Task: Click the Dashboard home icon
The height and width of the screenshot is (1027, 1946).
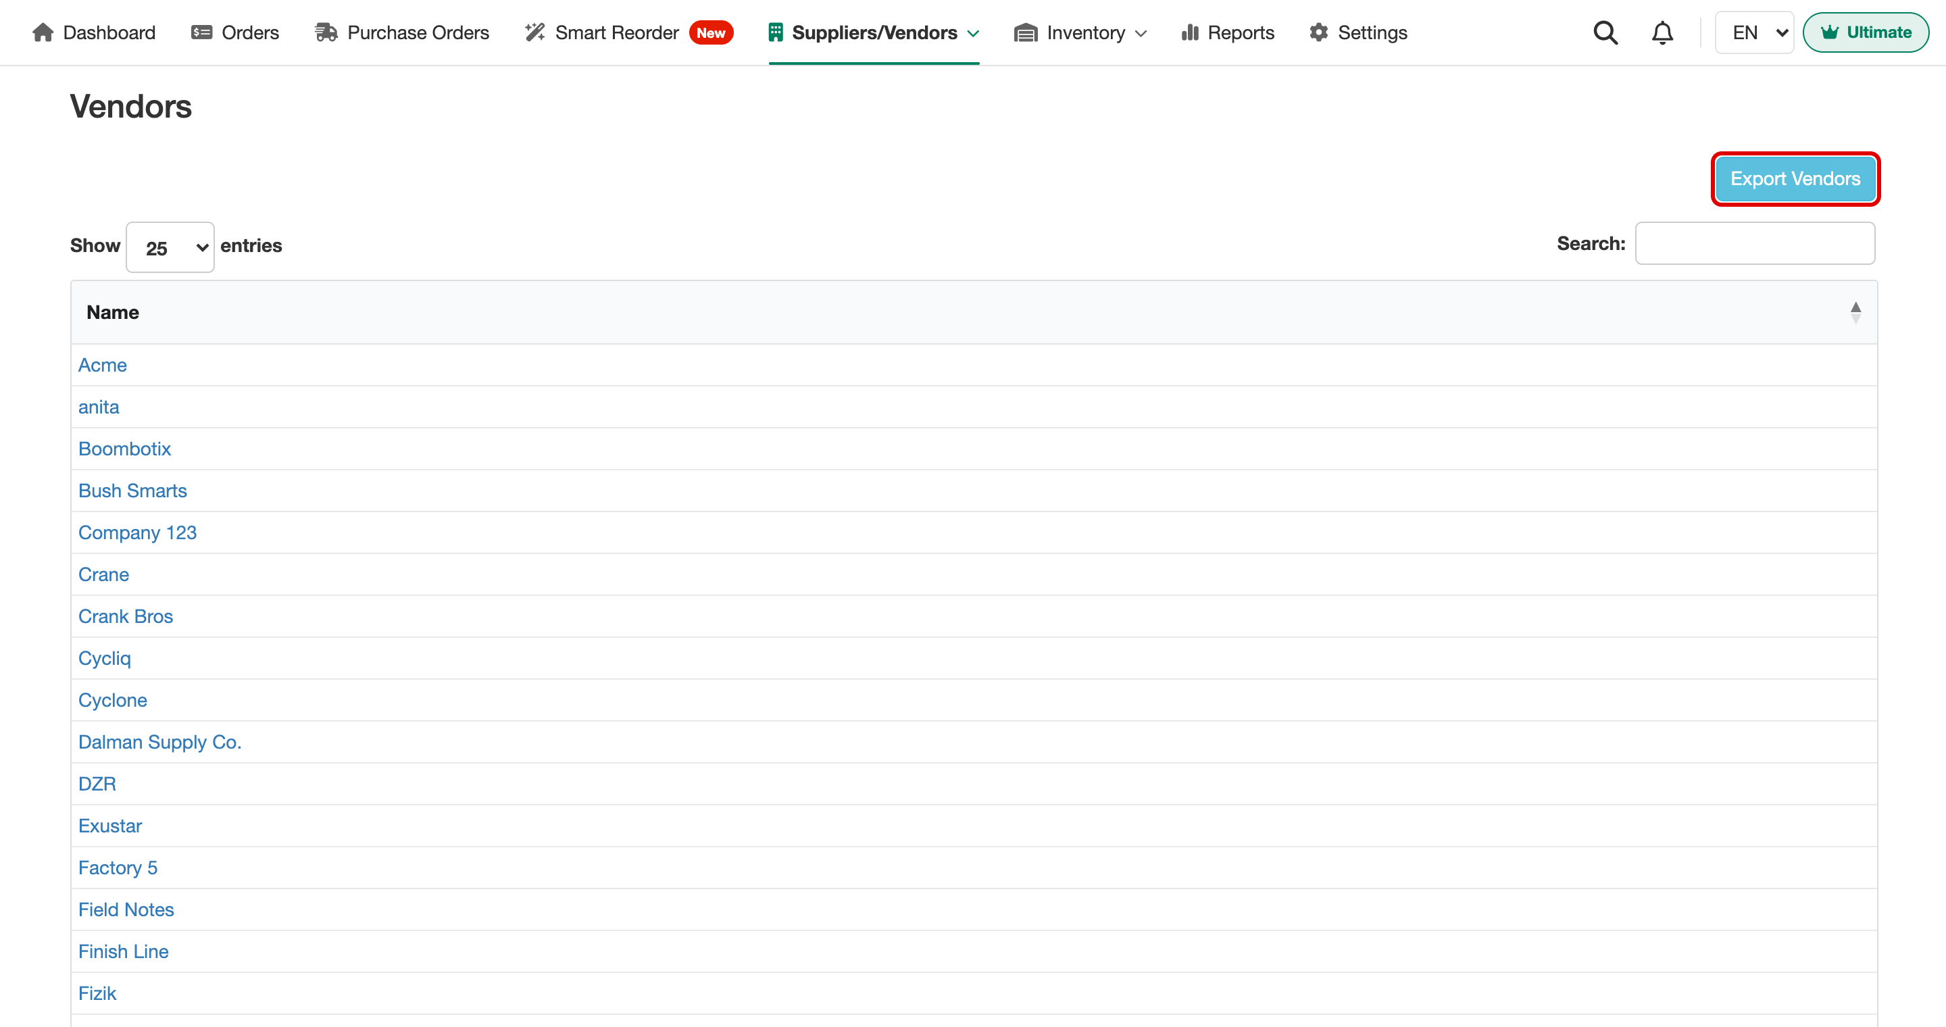Action: click(x=43, y=32)
